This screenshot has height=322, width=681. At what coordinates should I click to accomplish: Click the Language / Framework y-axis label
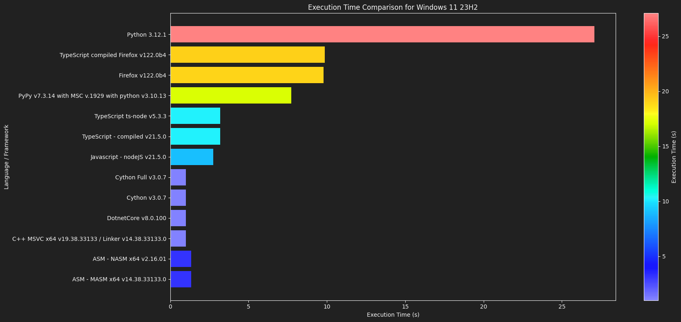(7, 157)
